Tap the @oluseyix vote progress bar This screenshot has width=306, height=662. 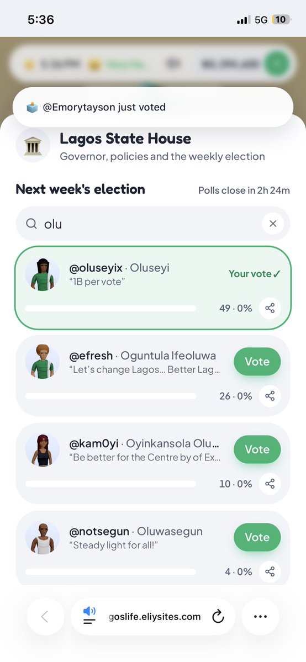(110, 308)
